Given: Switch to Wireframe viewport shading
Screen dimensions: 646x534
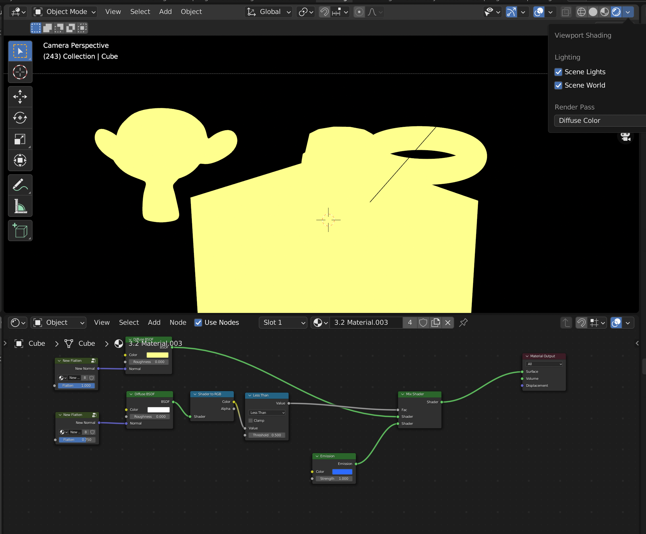Looking at the screenshot, I should pos(581,12).
